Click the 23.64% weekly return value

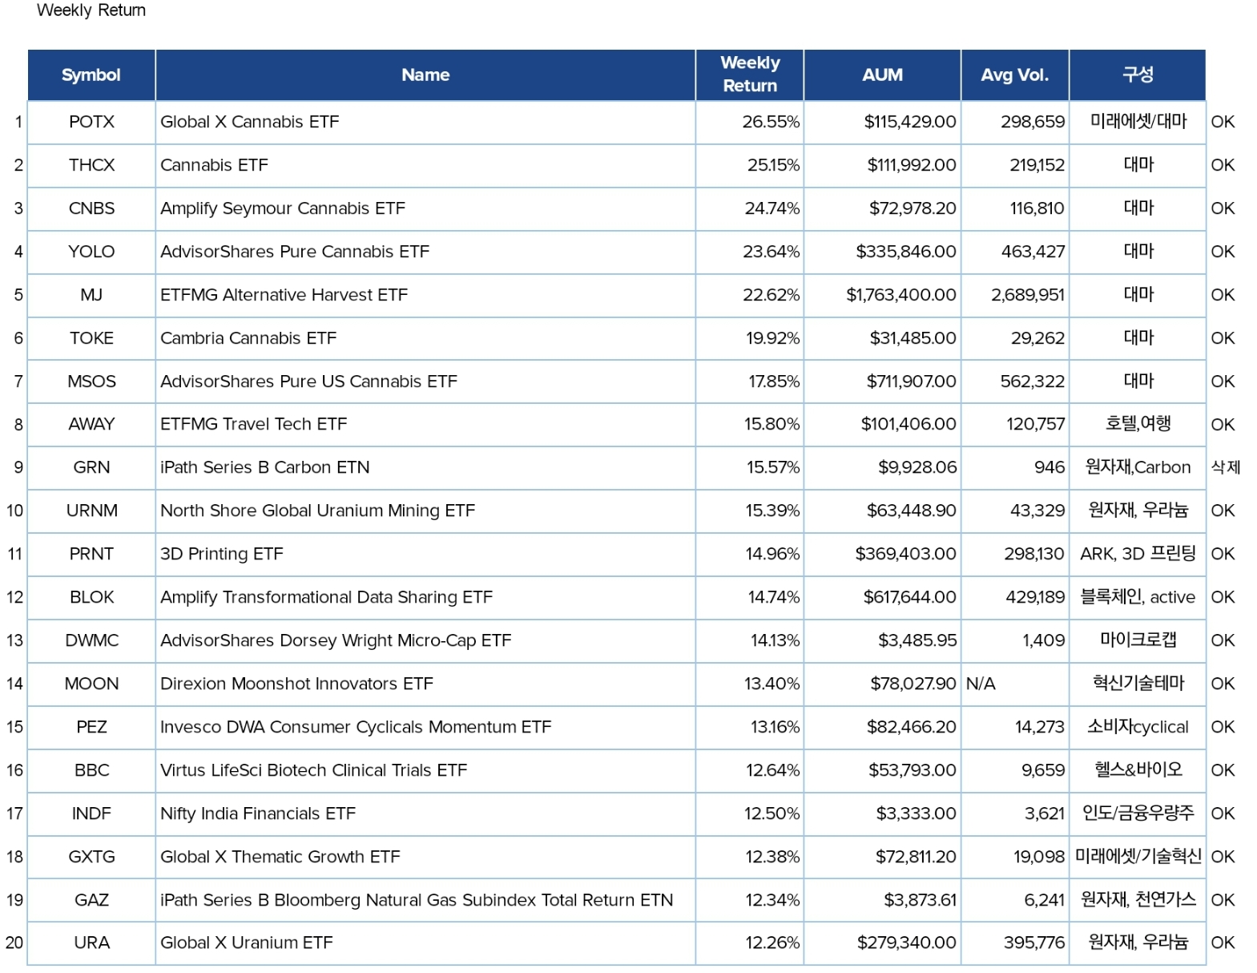tap(771, 252)
